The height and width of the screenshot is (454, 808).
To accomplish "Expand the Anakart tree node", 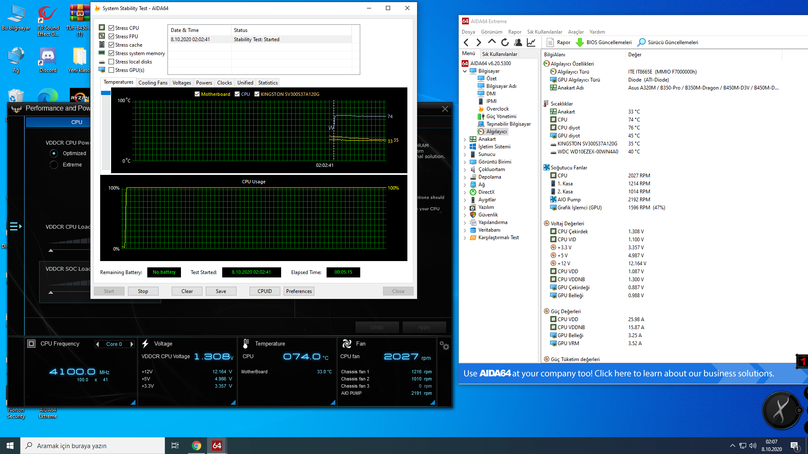I will click(465, 139).
